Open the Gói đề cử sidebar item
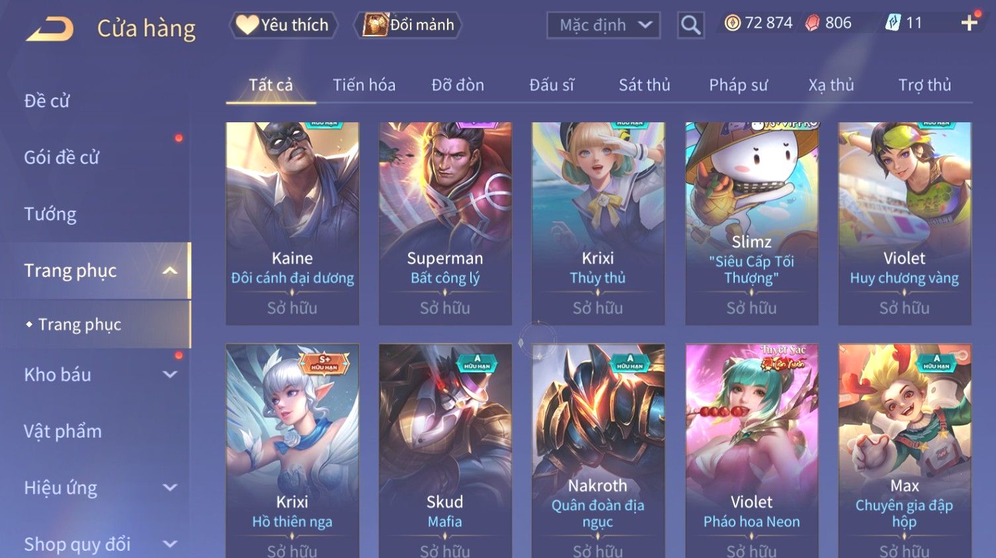996x558 pixels. pos(62,157)
